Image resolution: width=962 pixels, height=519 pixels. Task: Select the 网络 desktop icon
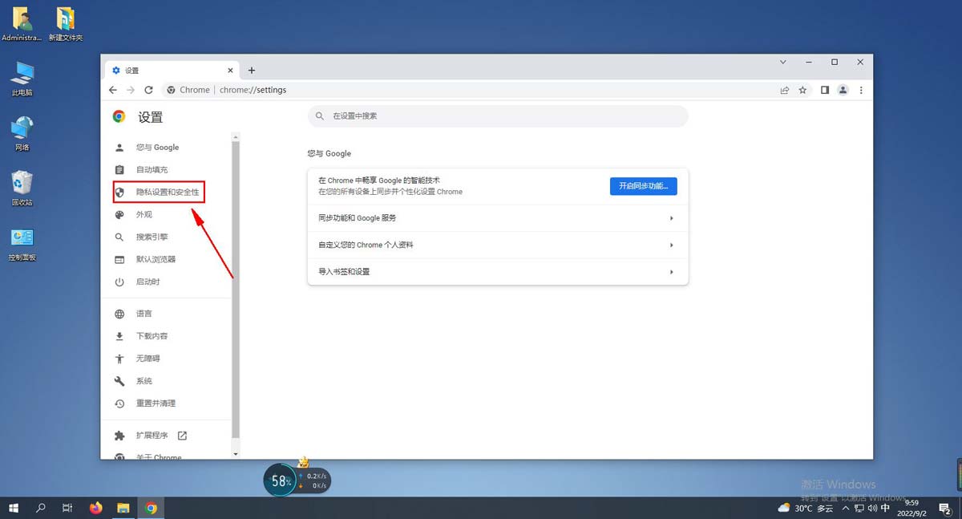22,133
